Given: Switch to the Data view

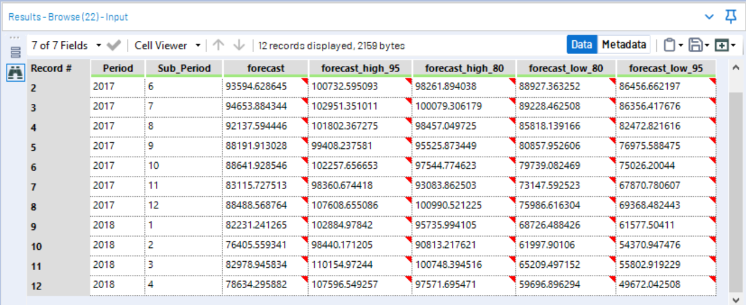Looking at the screenshot, I should click(582, 44).
